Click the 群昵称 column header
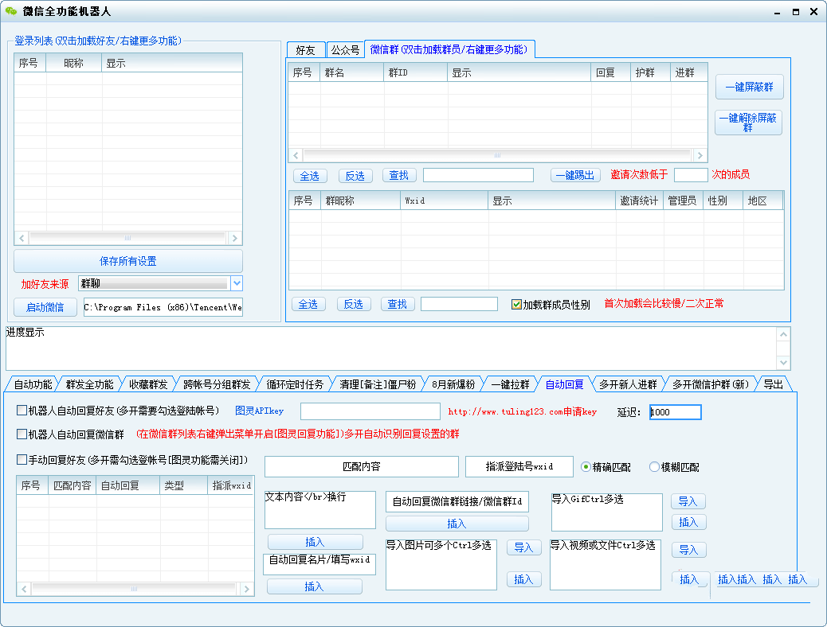This screenshot has height=627, width=827. pos(361,201)
